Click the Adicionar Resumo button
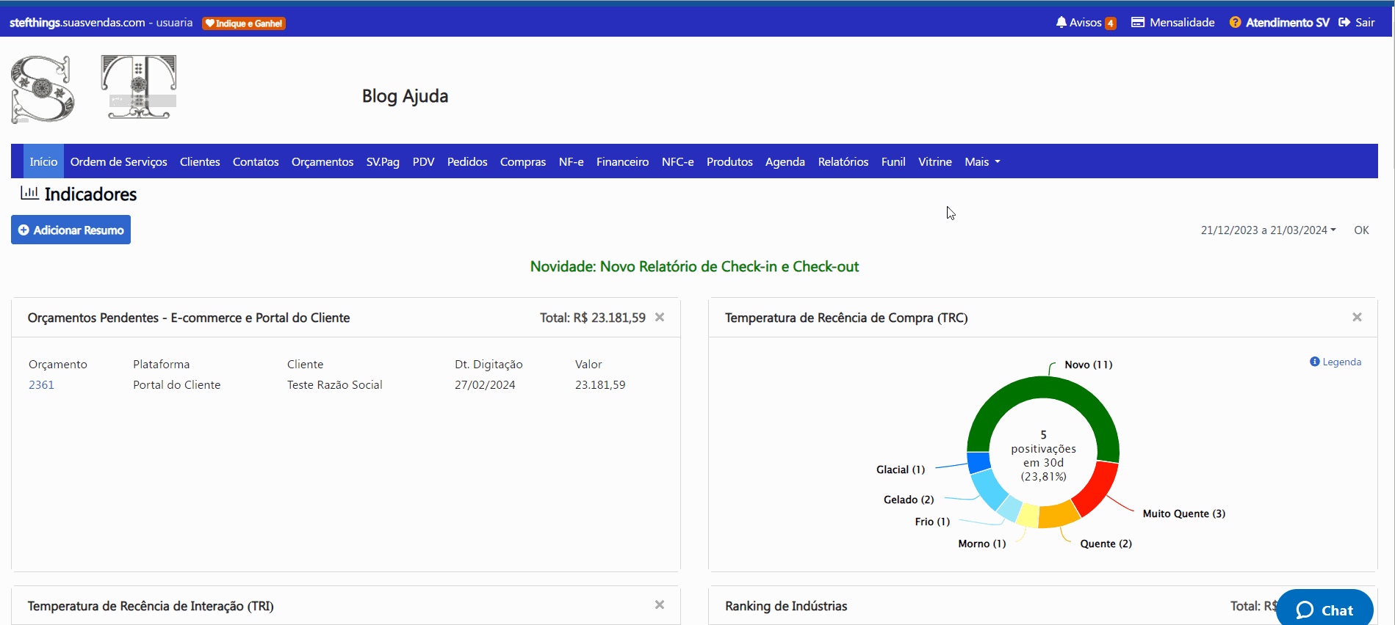1395x625 pixels. [x=71, y=230]
